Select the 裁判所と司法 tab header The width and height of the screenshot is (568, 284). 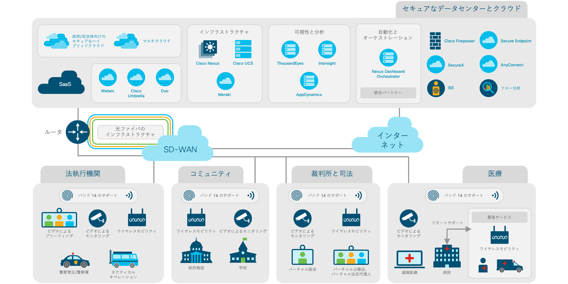(332, 174)
